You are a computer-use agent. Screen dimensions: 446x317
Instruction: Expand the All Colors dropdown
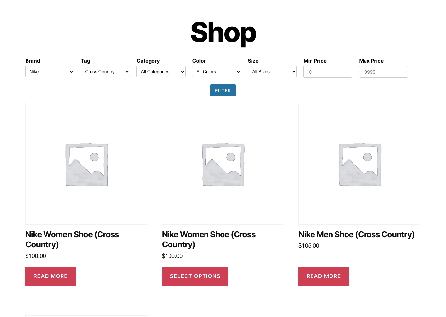pos(217,72)
